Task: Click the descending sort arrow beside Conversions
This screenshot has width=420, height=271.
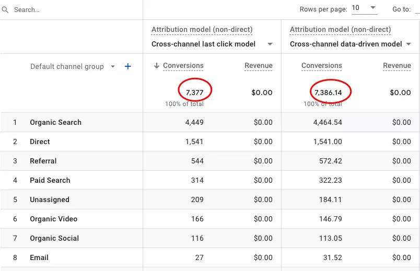Action: [157, 66]
